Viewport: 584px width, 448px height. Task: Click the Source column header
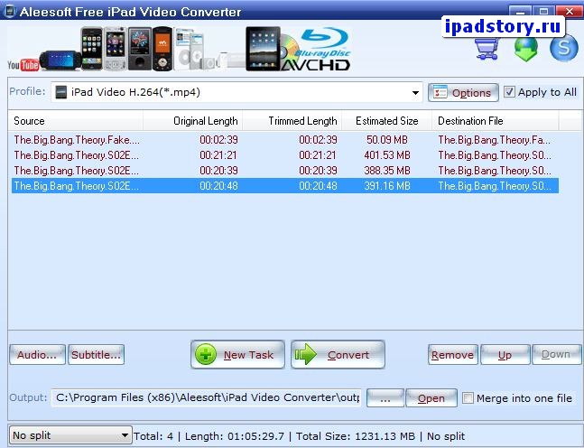[76, 121]
